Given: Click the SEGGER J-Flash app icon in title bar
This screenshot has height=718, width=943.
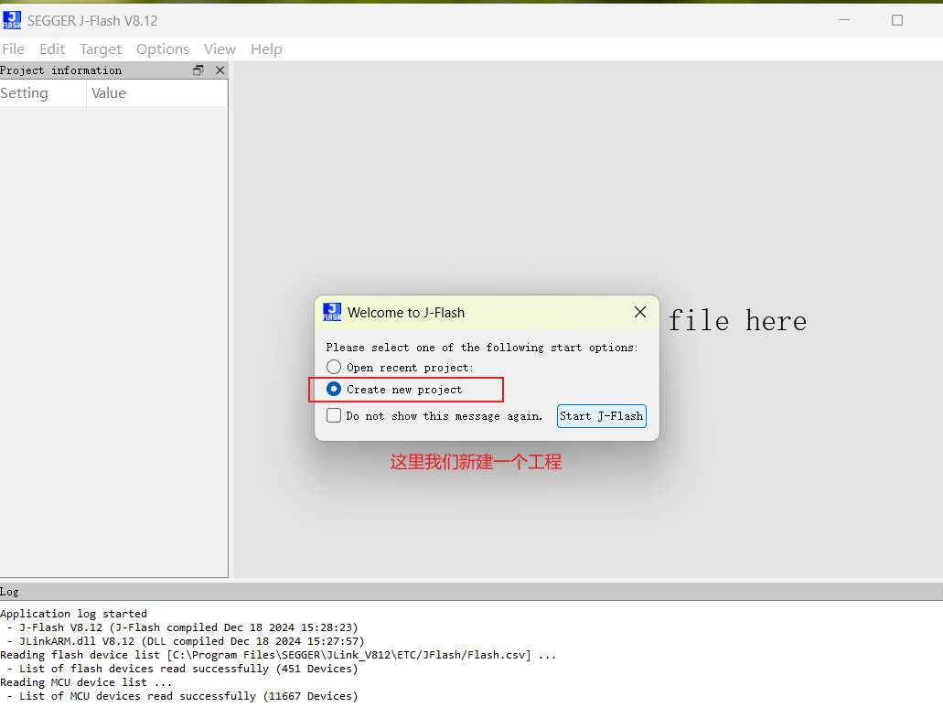Looking at the screenshot, I should point(11,20).
